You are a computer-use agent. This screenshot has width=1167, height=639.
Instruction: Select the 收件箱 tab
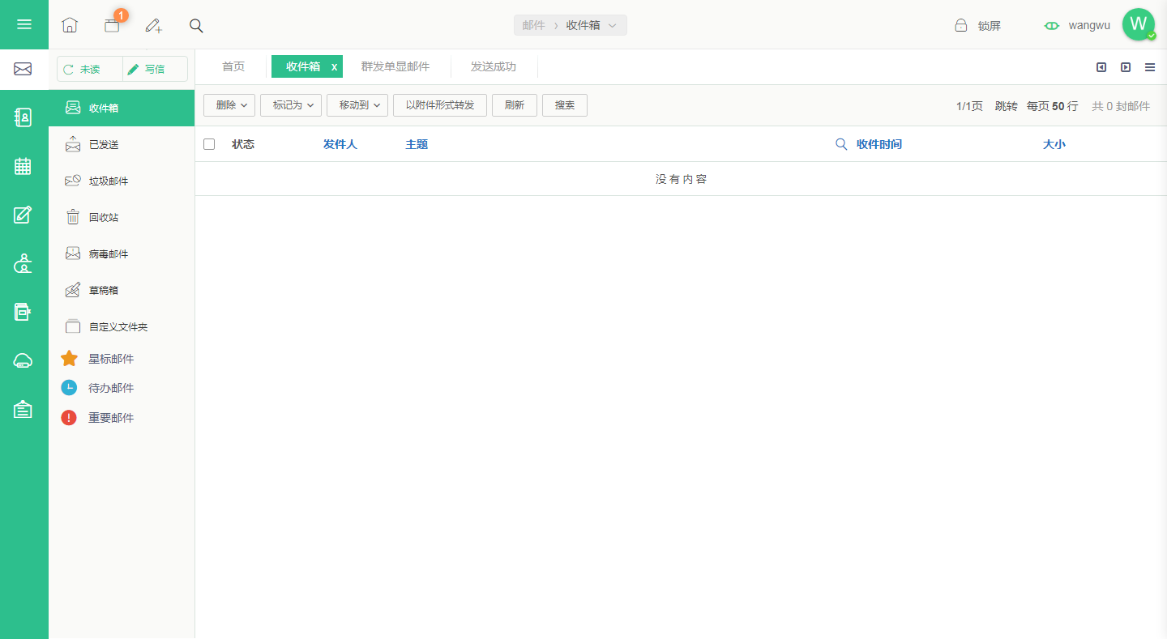[303, 66]
